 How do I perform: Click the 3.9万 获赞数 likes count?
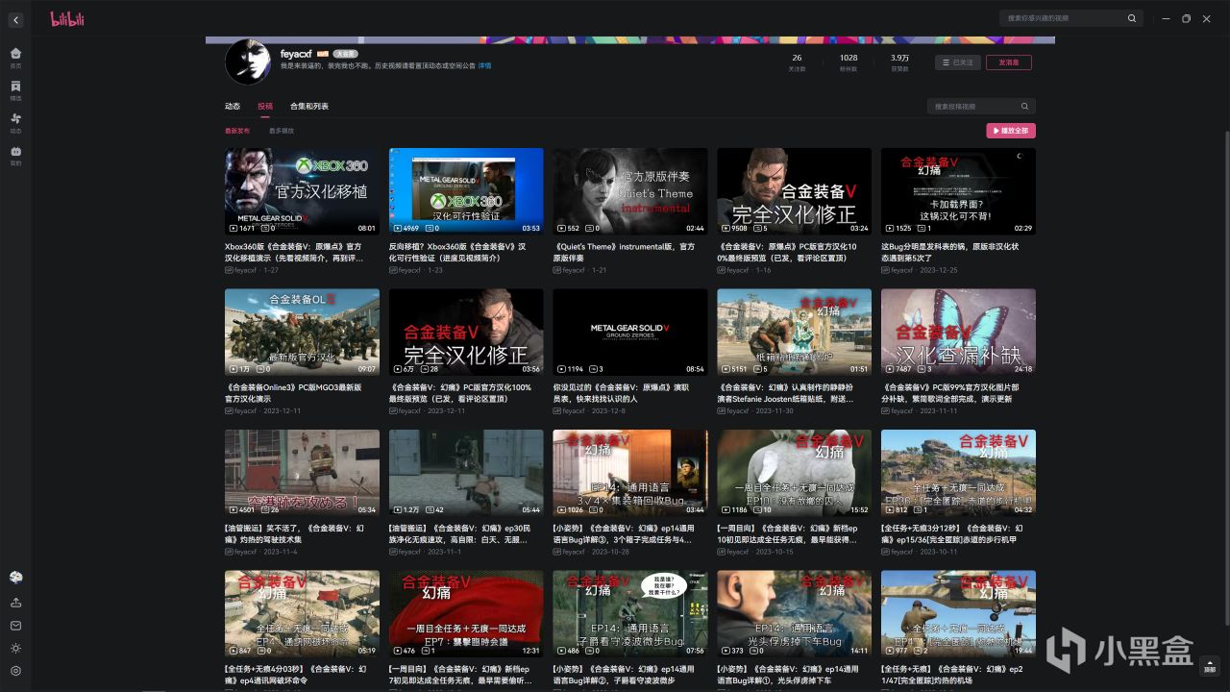tap(900, 62)
